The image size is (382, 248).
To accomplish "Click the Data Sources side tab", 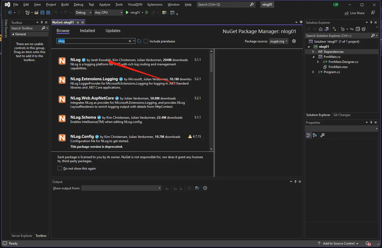I will click(6, 29).
